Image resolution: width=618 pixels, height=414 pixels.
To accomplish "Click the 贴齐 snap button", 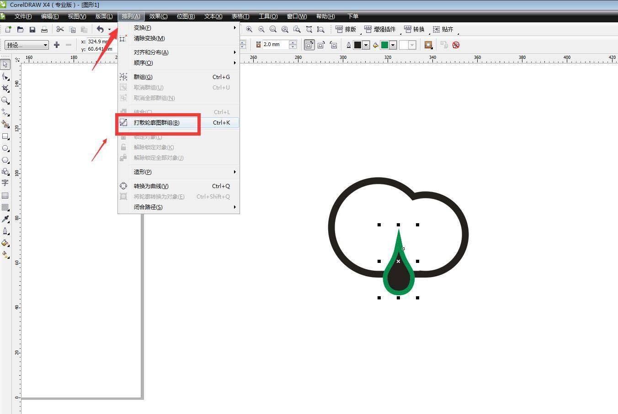I will pyautogui.click(x=443, y=30).
